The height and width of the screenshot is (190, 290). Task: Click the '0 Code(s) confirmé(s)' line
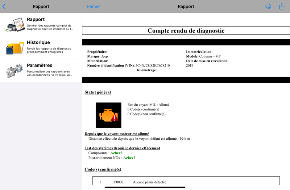(143, 109)
